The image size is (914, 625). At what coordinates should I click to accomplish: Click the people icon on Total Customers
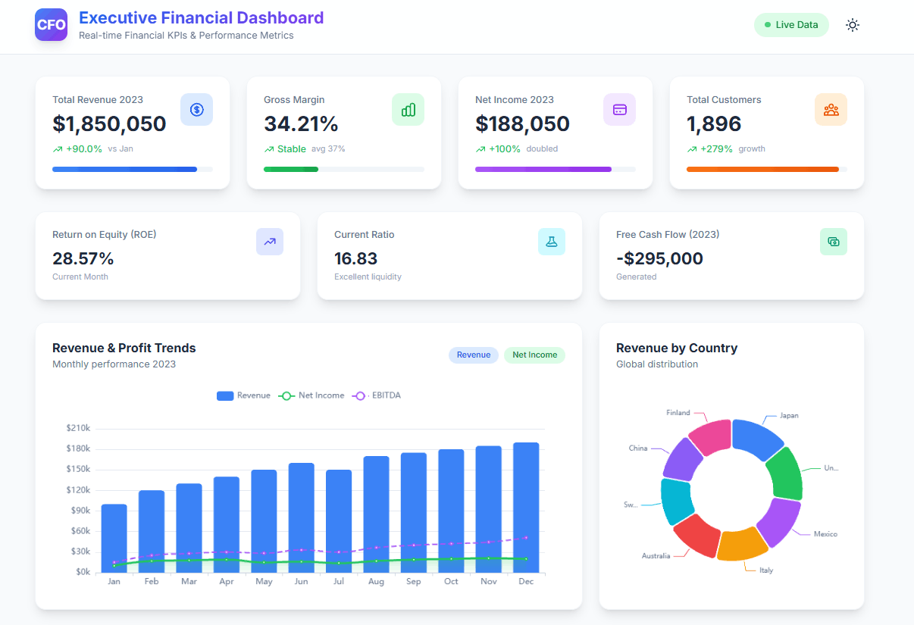pyautogui.click(x=831, y=110)
